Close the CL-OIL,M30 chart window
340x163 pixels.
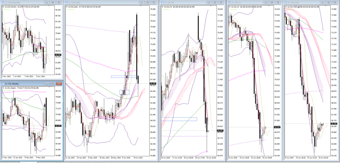tap(334, 3)
